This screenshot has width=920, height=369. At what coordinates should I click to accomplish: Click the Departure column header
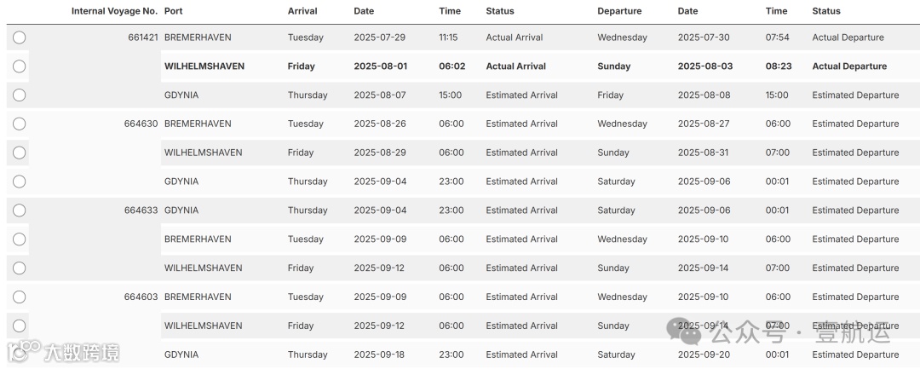(620, 11)
